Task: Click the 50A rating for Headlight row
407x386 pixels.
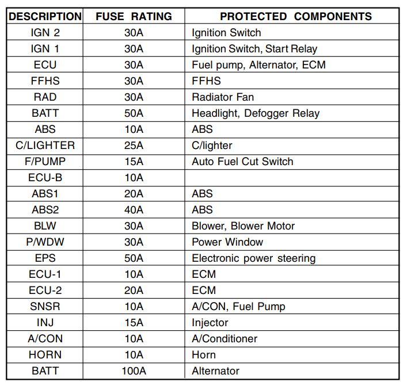Action: click(134, 113)
